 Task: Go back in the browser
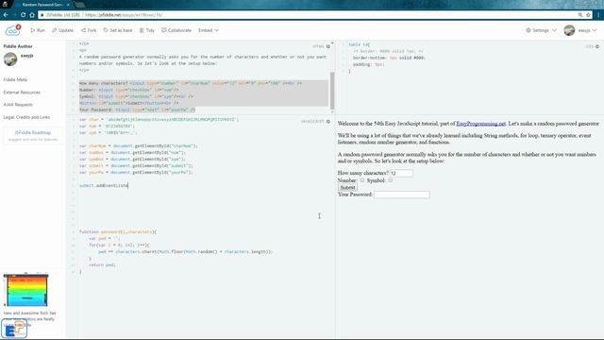coord(6,15)
